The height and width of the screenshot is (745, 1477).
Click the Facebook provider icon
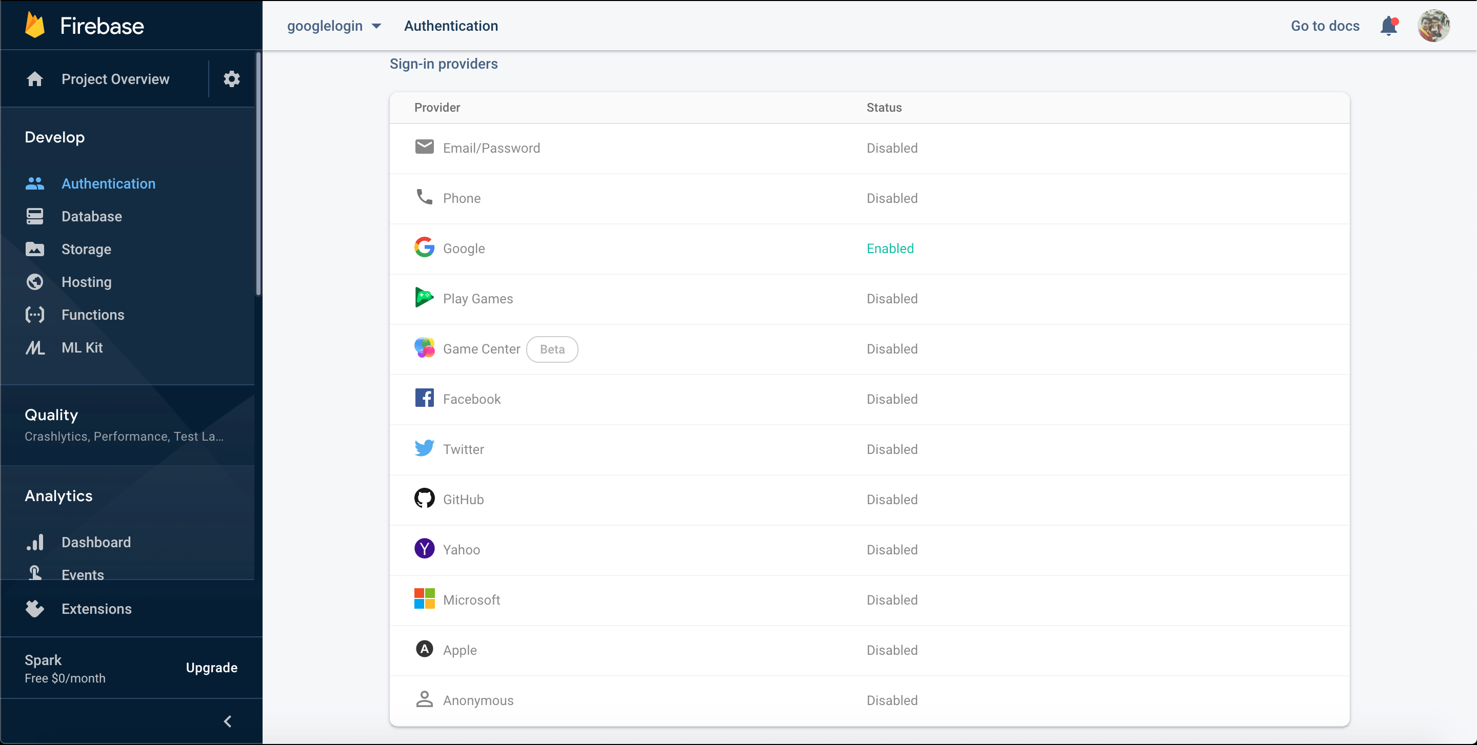pyautogui.click(x=424, y=398)
